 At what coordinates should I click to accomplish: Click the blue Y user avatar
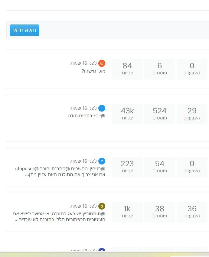coord(102,161)
